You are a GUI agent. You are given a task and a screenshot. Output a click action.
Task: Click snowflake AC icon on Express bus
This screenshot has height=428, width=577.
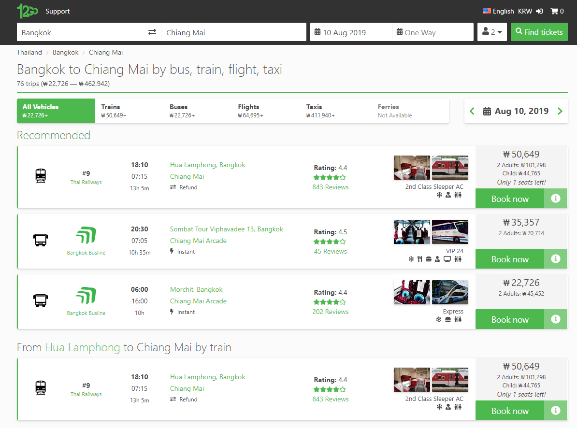pyautogui.click(x=439, y=319)
